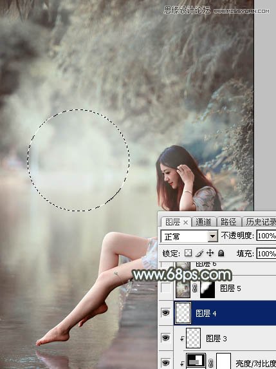
Task: Click the white mask of 亮度/对比度 layer
Action: click(223, 361)
